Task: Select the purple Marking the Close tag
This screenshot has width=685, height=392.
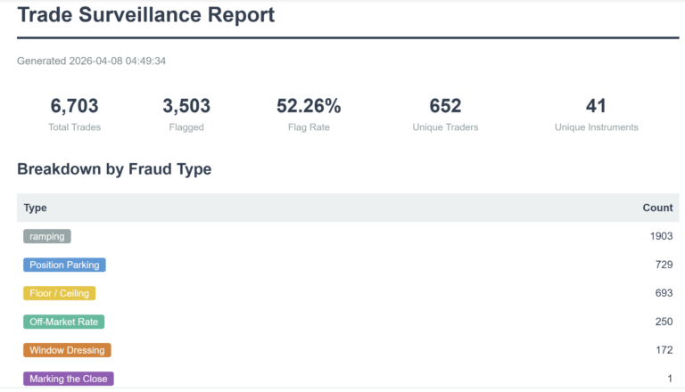Action: click(x=69, y=379)
